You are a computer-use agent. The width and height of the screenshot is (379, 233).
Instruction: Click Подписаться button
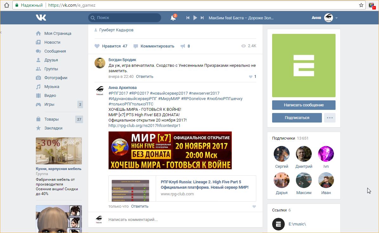tap(297, 118)
